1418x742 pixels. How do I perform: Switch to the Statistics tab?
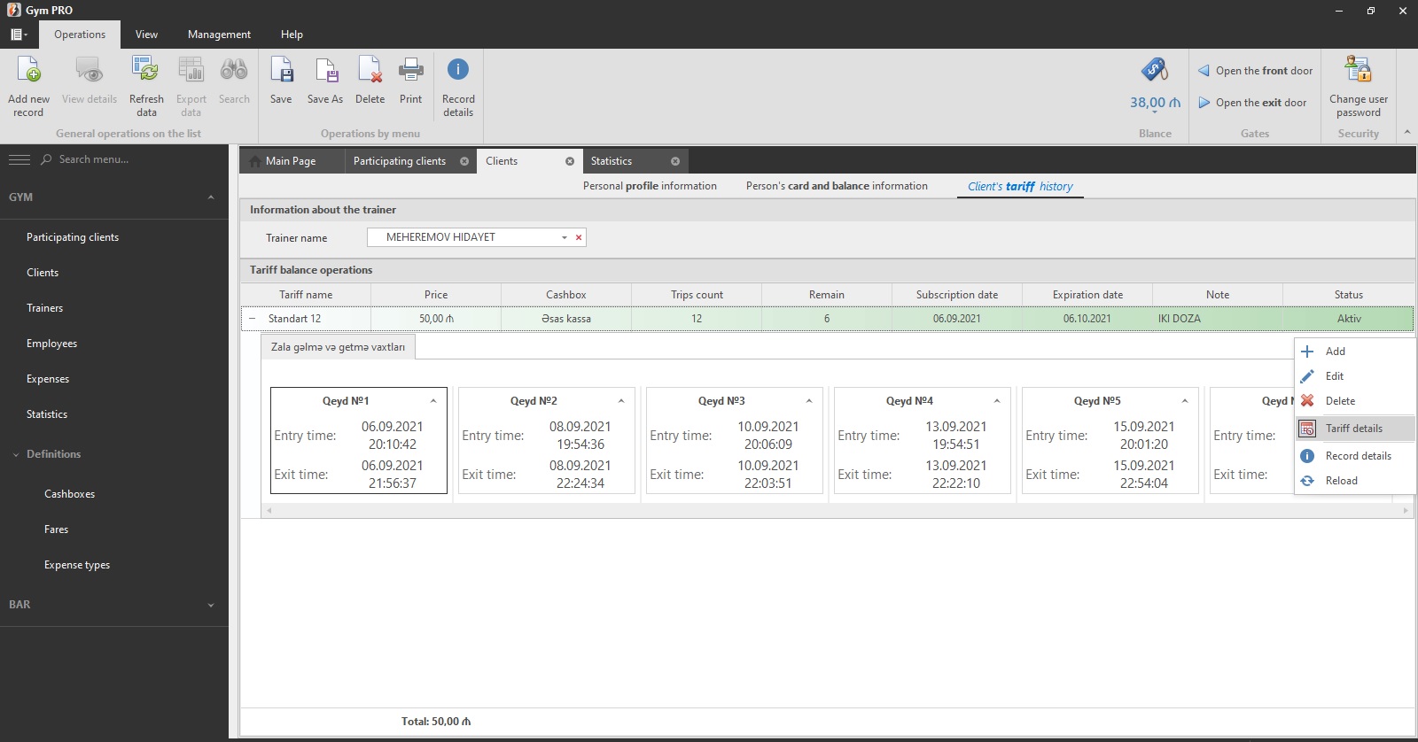click(612, 161)
